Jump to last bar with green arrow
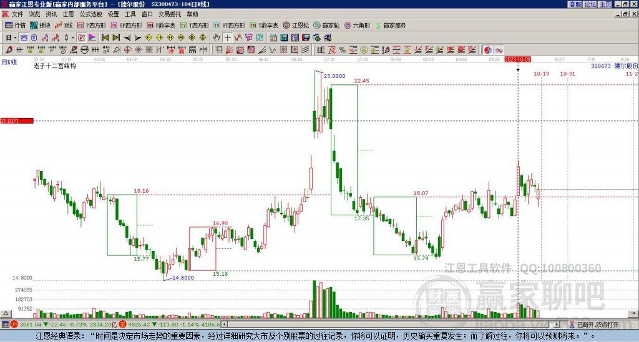Image resolution: width=639 pixels, height=342 pixels. point(116,38)
